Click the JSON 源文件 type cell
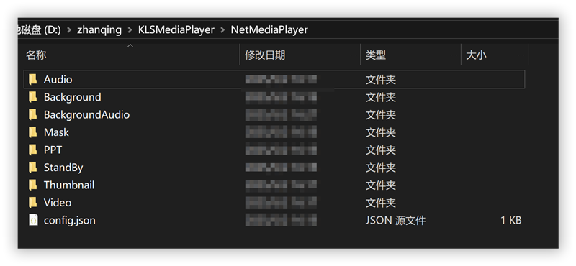The image size is (576, 266). click(395, 220)
